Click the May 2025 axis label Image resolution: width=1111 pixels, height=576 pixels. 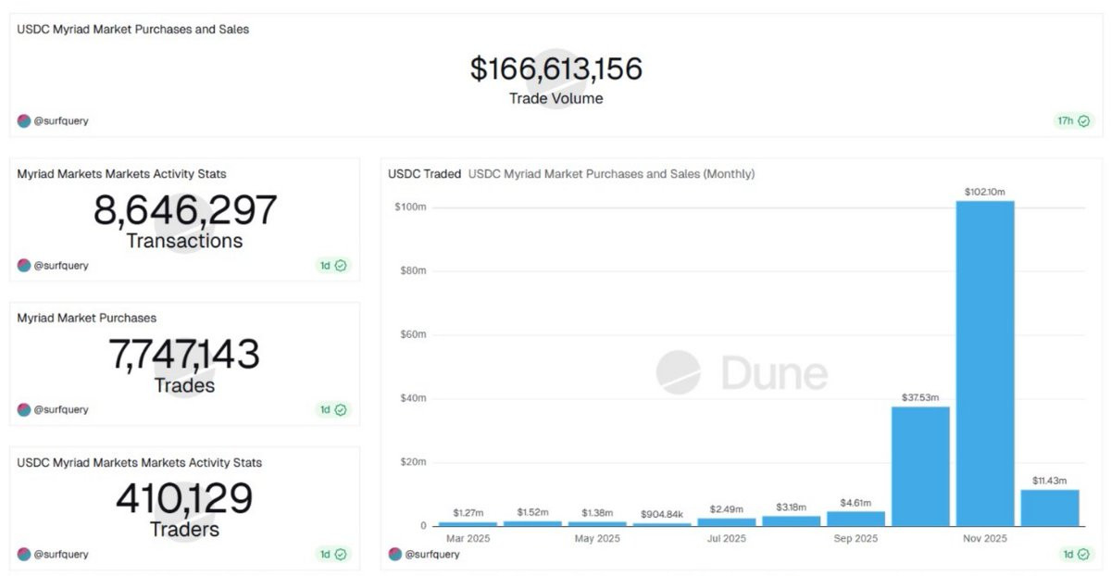596,538
